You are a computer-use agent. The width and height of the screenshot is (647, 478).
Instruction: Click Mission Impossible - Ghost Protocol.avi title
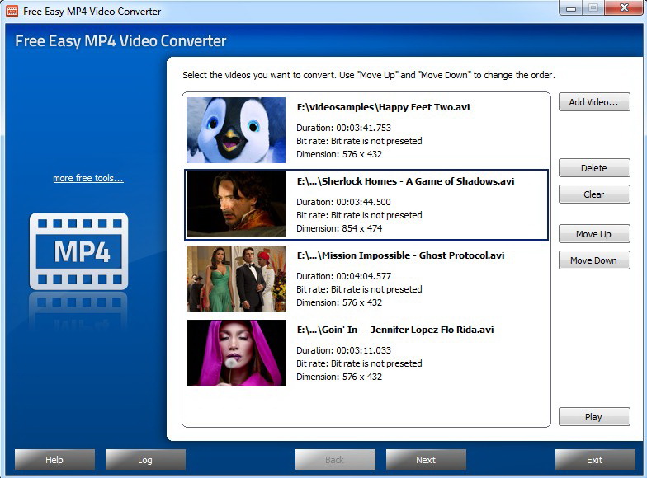click(401, 255)
